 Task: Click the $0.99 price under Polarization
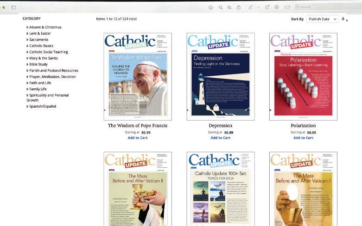[311, 133]
